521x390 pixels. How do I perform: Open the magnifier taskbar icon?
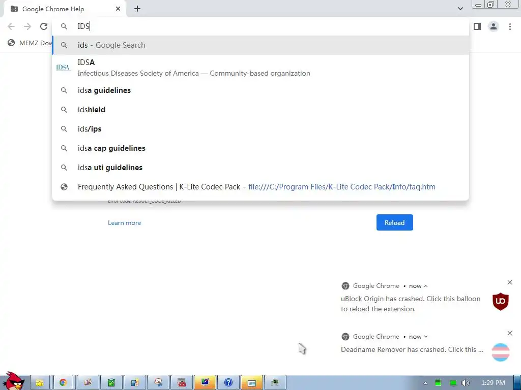point(158,383)
